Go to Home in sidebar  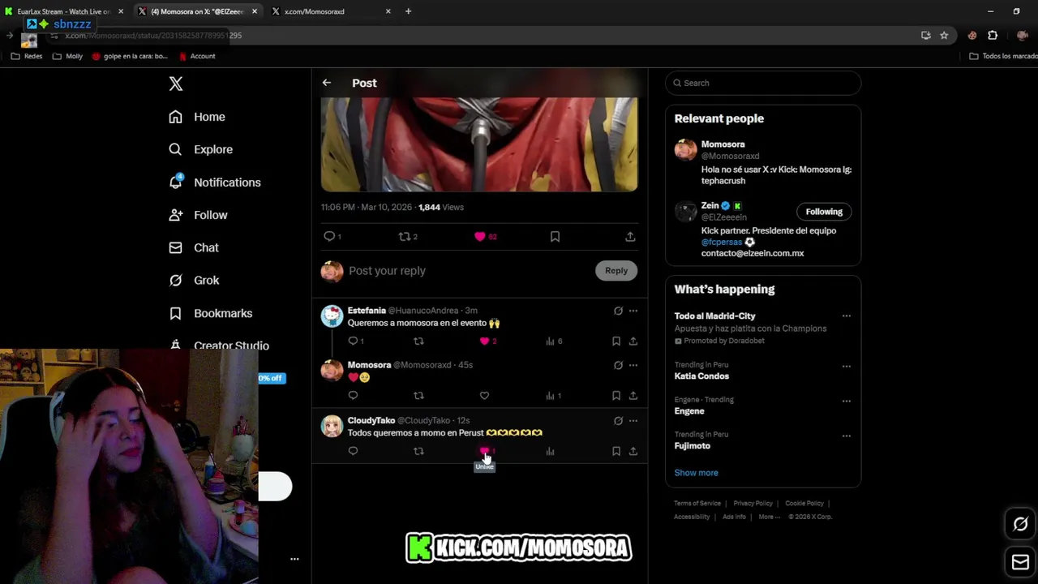coord(197,117)
